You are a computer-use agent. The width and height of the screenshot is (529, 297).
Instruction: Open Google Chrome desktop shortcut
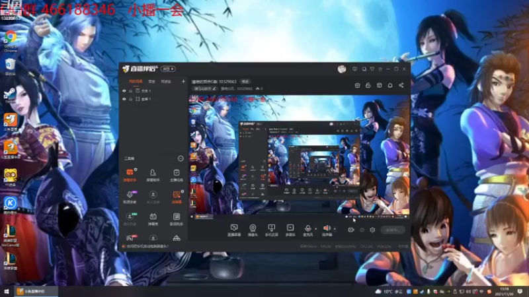point(11,41)
